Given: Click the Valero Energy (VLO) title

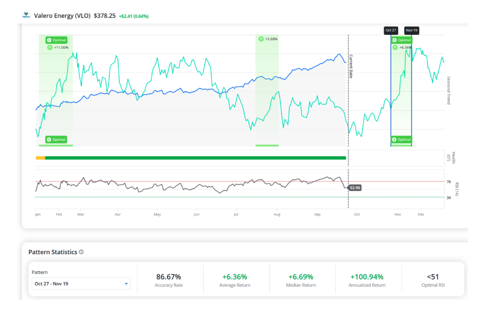Looking at the screenshot, I should point(62,16).
